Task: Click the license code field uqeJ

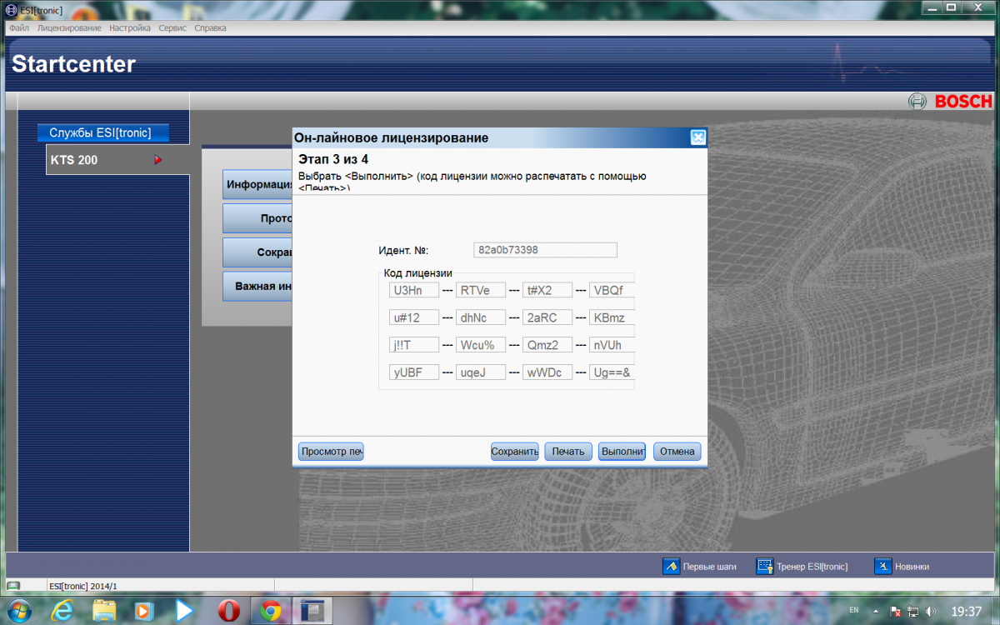Action: click(481, 372)
